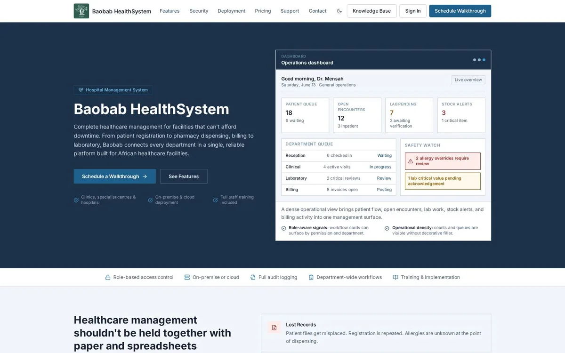Click the 'Department Queue' heading
Viewport: 565px width, 353px height.
(309, 144)
